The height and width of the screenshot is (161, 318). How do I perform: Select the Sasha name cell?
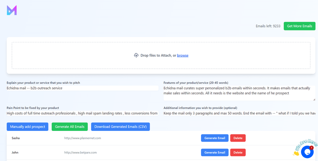16,138
